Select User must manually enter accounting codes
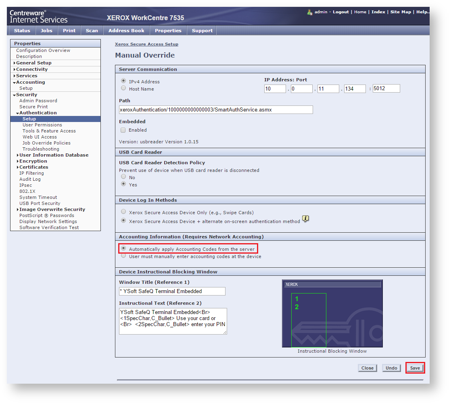 coord(123,256)
